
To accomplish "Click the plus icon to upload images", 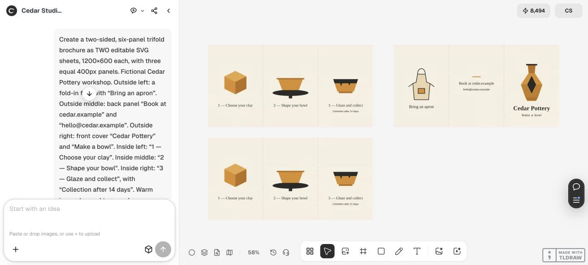I will 16,249.
